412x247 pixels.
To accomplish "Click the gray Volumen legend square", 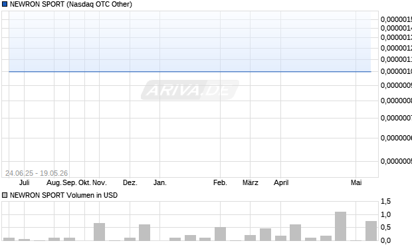I will point(5,195).
